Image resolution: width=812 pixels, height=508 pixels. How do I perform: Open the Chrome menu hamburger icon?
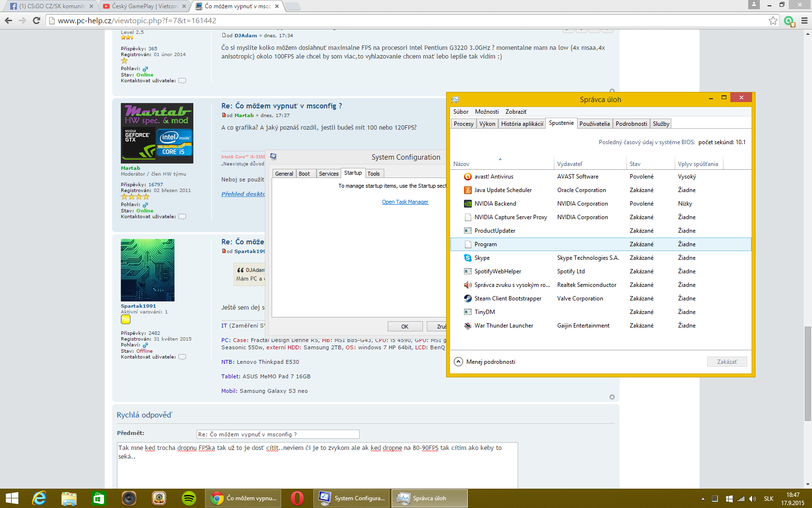pos(804,20)
